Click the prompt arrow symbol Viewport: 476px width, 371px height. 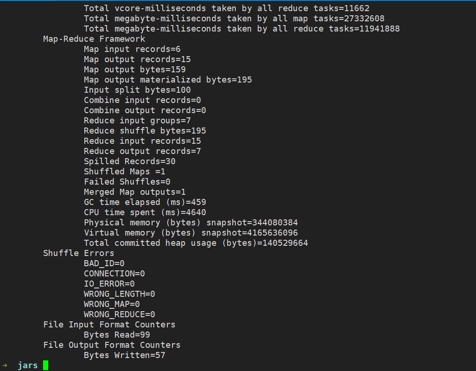coord(5,365)
